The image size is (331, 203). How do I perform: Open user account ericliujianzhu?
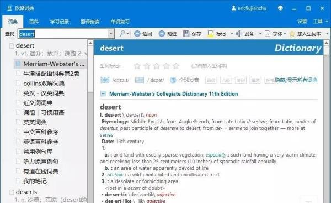pos(249,8)
